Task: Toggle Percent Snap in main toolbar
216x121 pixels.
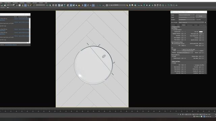Action: tap(28, 5)
